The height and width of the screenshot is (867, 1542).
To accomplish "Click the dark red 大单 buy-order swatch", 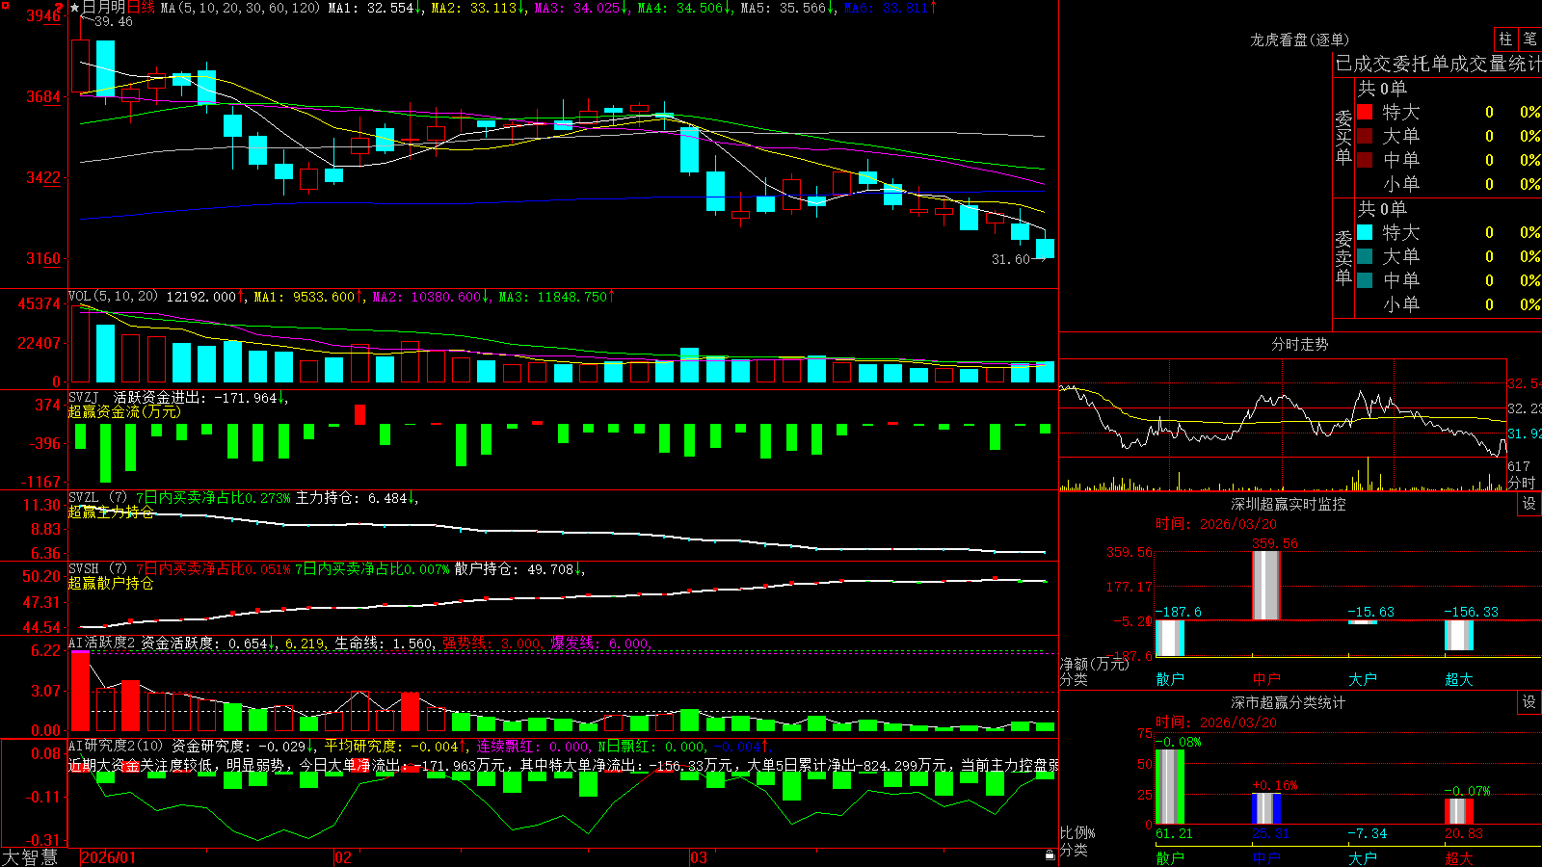I will point(1365,136).
